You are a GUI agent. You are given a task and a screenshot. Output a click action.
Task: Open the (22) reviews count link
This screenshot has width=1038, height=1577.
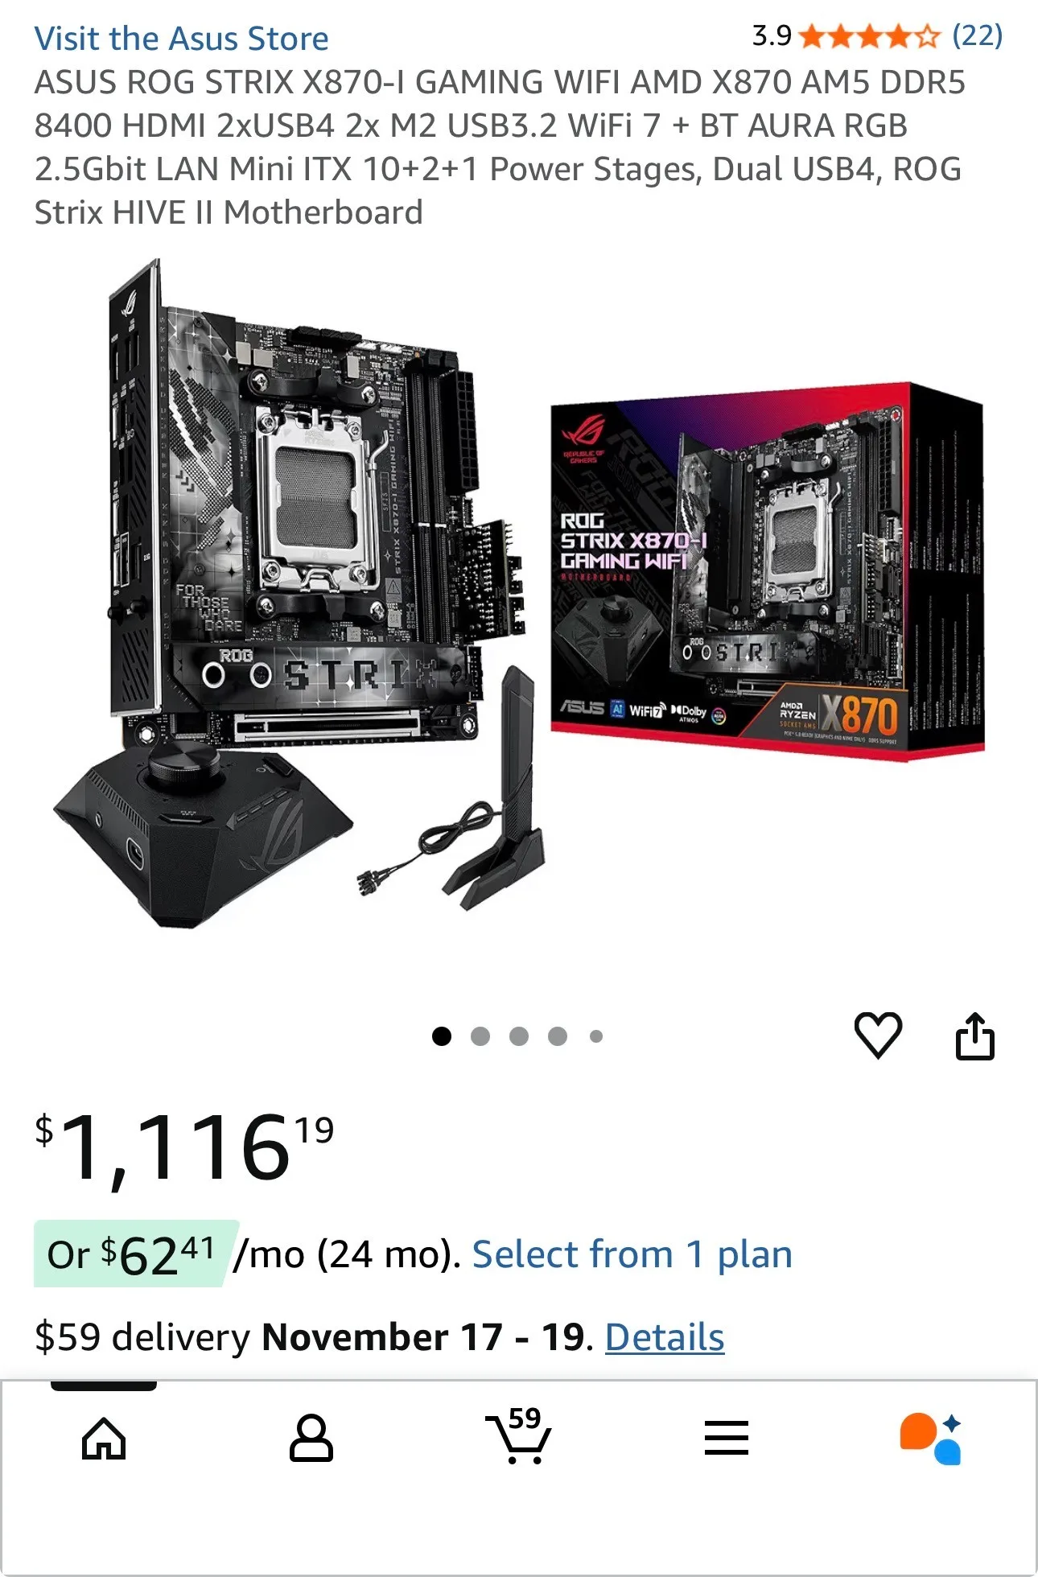click(x=977, y=35)
